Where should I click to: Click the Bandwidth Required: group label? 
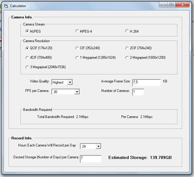coord(38,110)
